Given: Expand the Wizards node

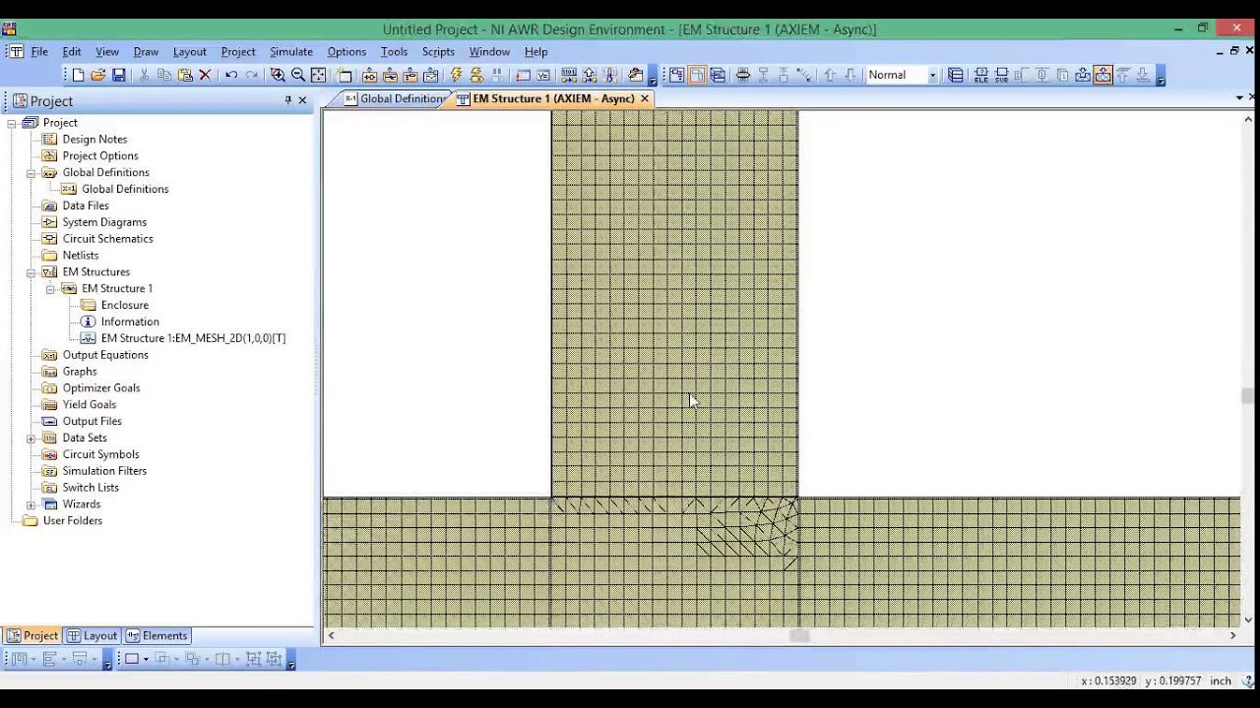Looking at the screenshot, I should point(31,503).
